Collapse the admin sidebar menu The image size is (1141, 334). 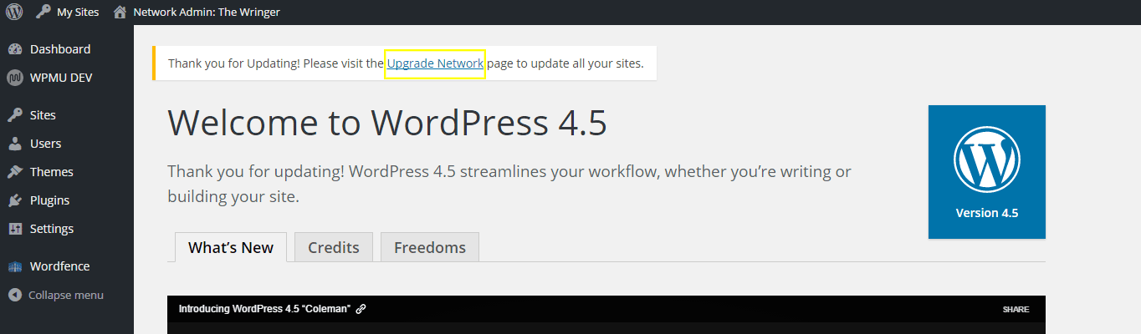coord(56,295)
